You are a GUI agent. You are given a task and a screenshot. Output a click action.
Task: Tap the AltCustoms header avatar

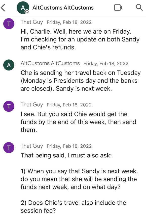point(23,8)
